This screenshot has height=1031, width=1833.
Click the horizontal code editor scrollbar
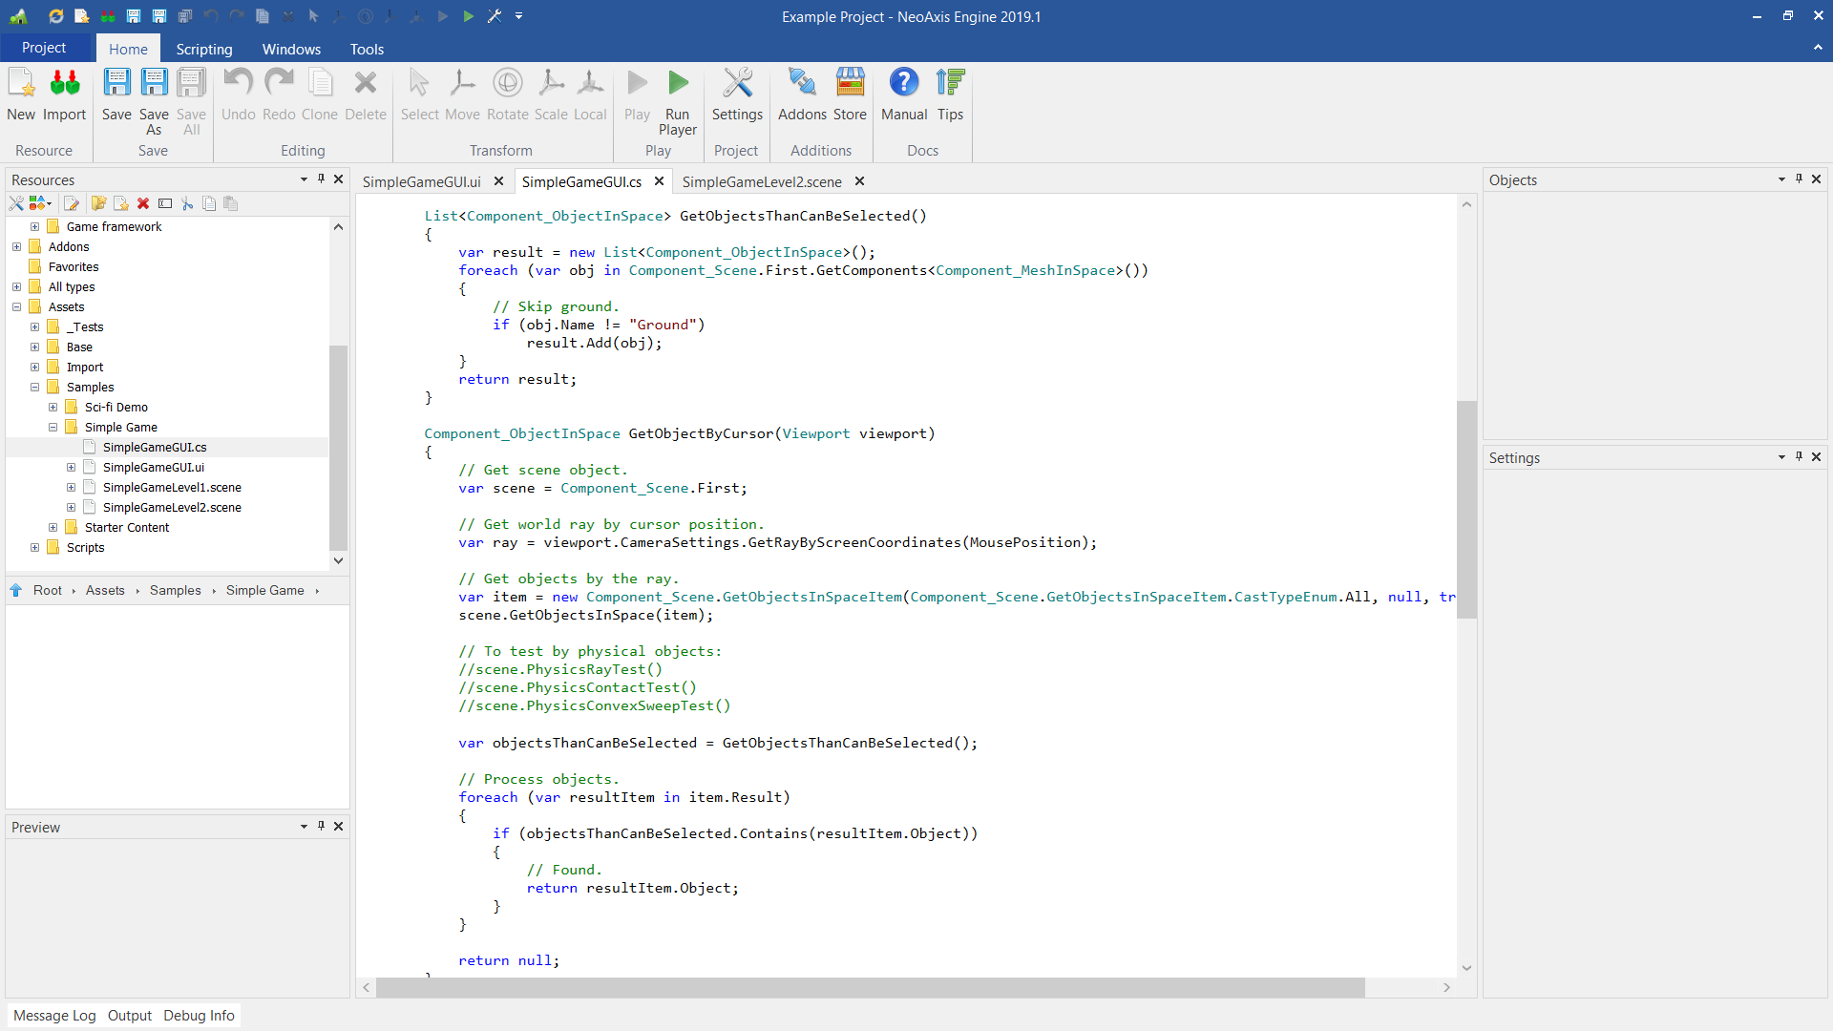pos(869,987)
